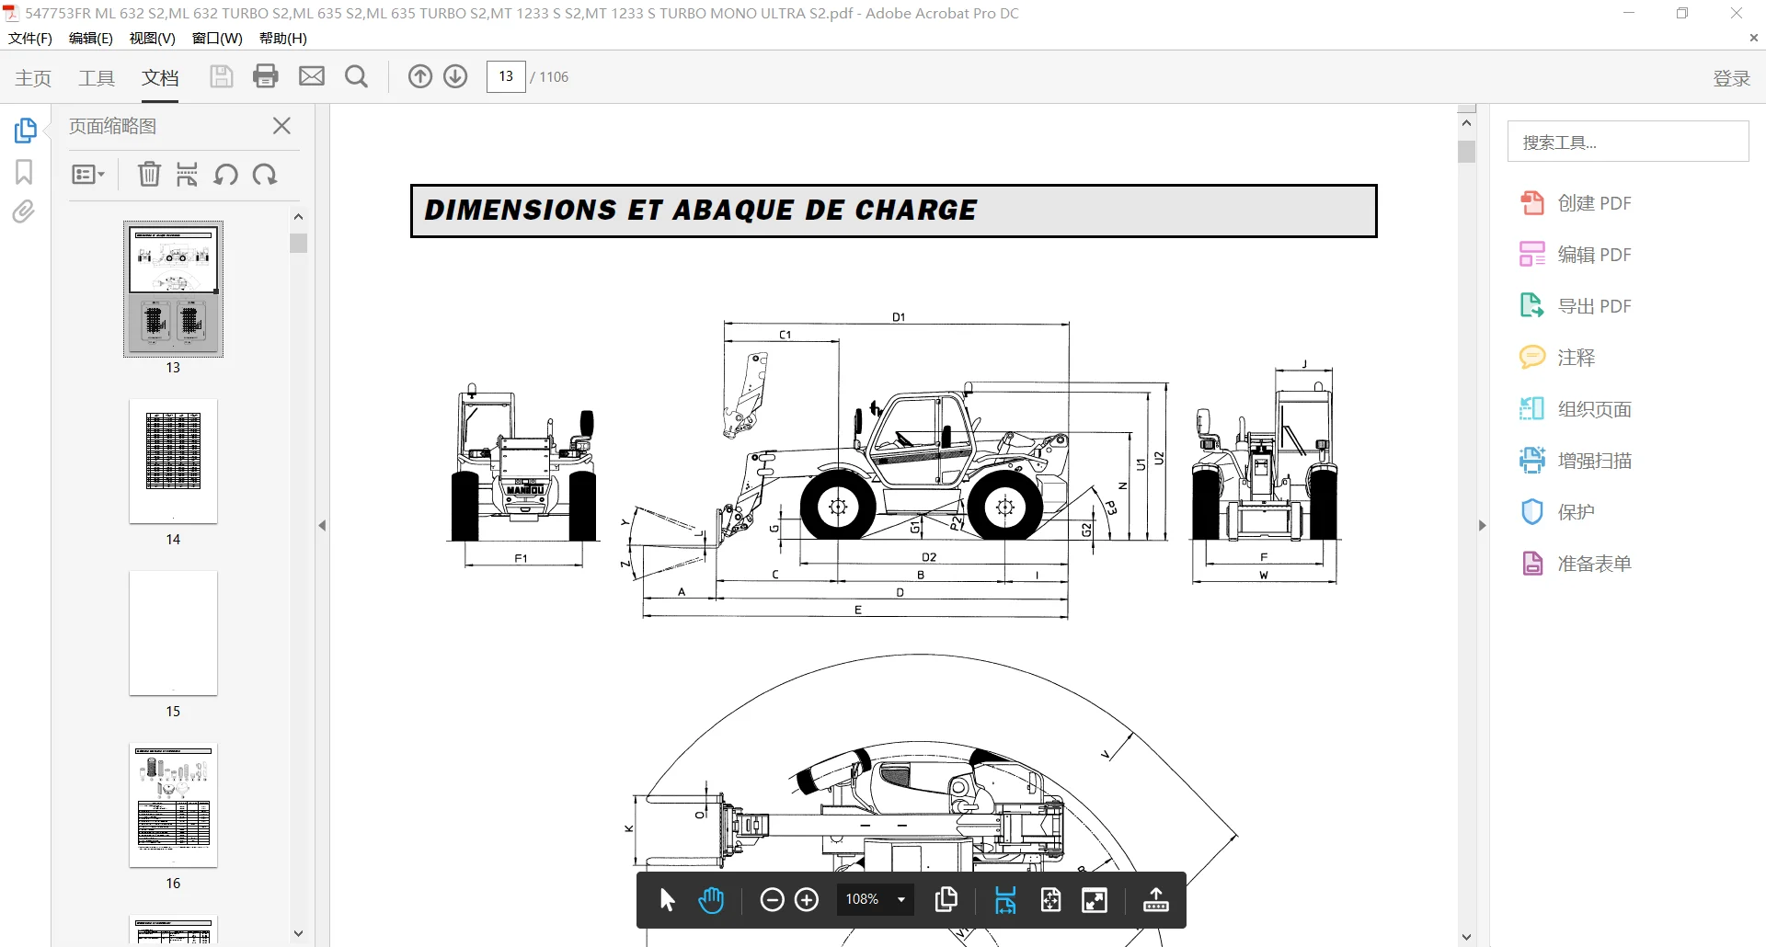Open the 窗口(W) menu
This screenshot has height=947, width=1766.
pos(217,38)
